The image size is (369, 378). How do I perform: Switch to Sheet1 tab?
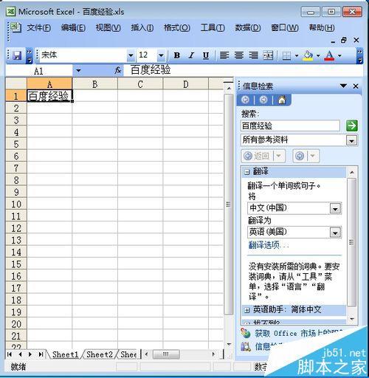tap(65, 354)
